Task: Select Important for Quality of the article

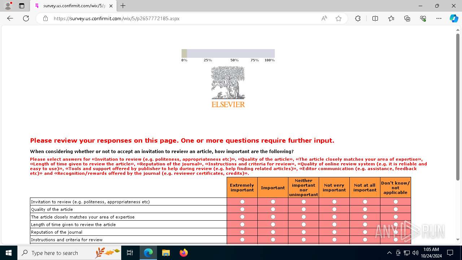Action: pyautogui.click(x=273, y=209)
